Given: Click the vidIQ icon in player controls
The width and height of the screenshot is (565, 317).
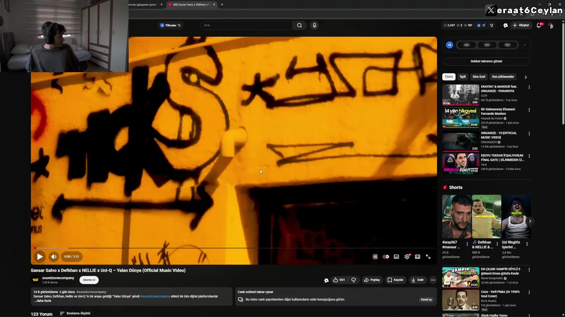Looking at the screenshot, I should (x=375, y=257).
